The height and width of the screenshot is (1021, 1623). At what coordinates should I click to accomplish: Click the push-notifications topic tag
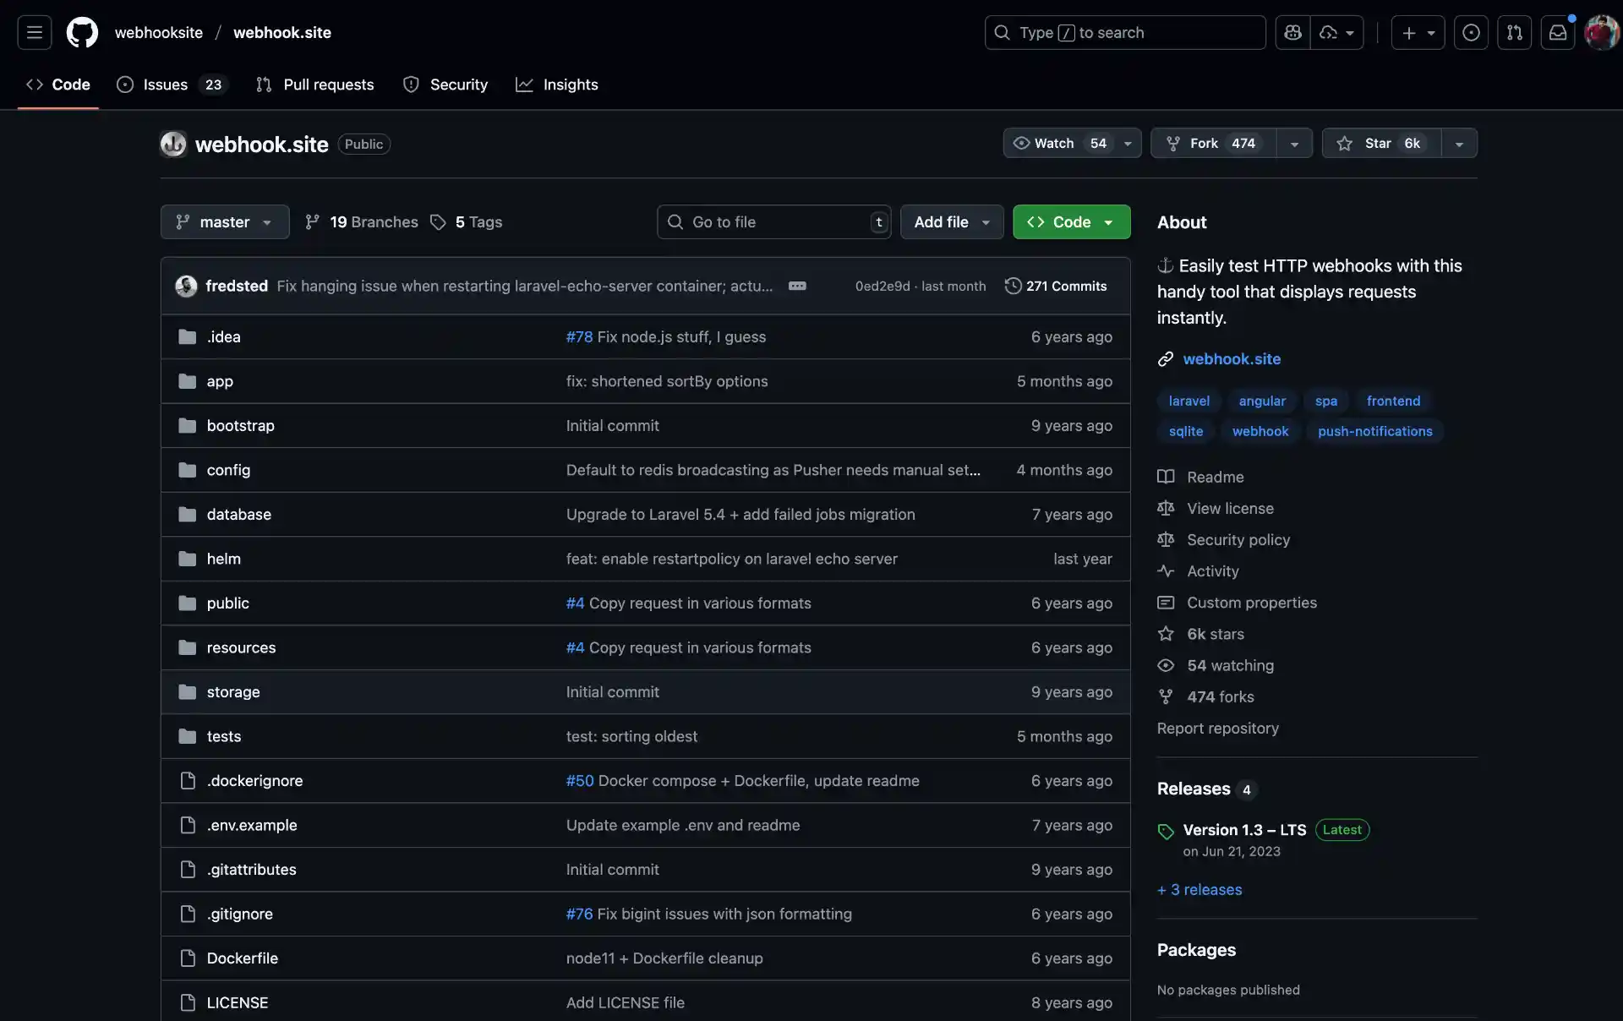(x=1374, y=431)
